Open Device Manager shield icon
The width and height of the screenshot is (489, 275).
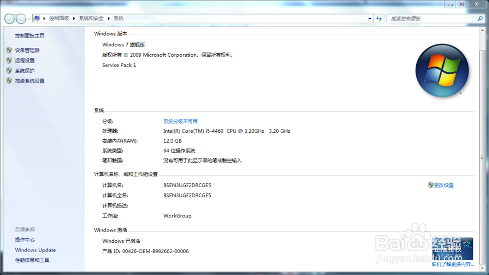click(9, 50)
